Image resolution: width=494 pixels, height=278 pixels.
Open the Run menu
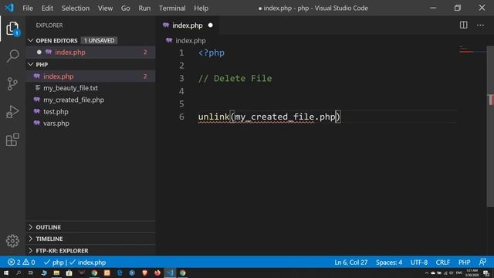pos(144,8)
